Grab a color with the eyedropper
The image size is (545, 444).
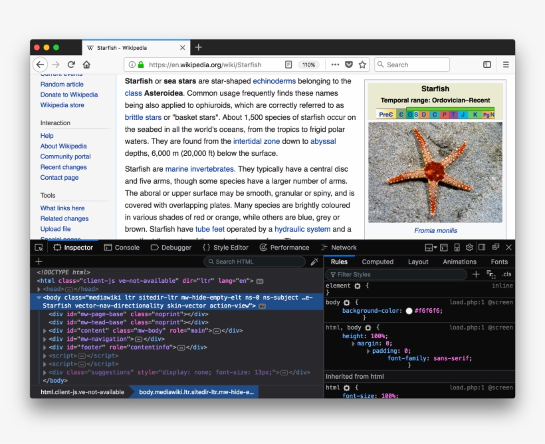click(314, 262)
